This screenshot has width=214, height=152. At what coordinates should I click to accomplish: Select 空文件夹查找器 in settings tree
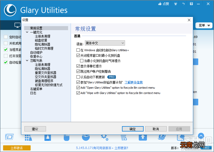45,77
